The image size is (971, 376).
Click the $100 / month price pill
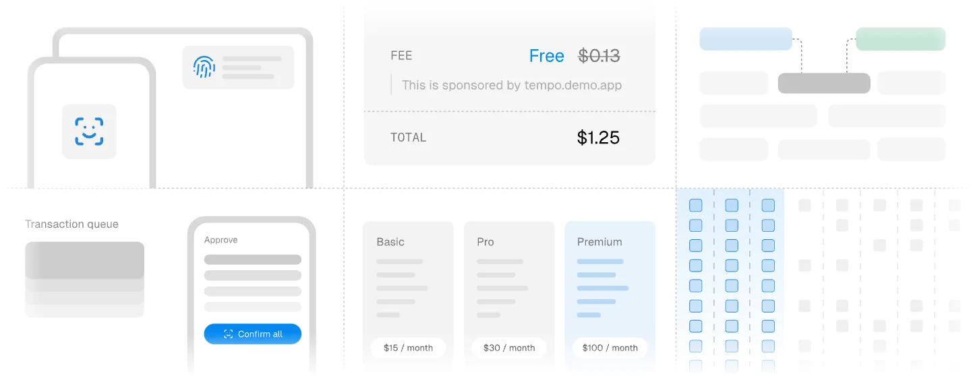[x=610, y=348]
